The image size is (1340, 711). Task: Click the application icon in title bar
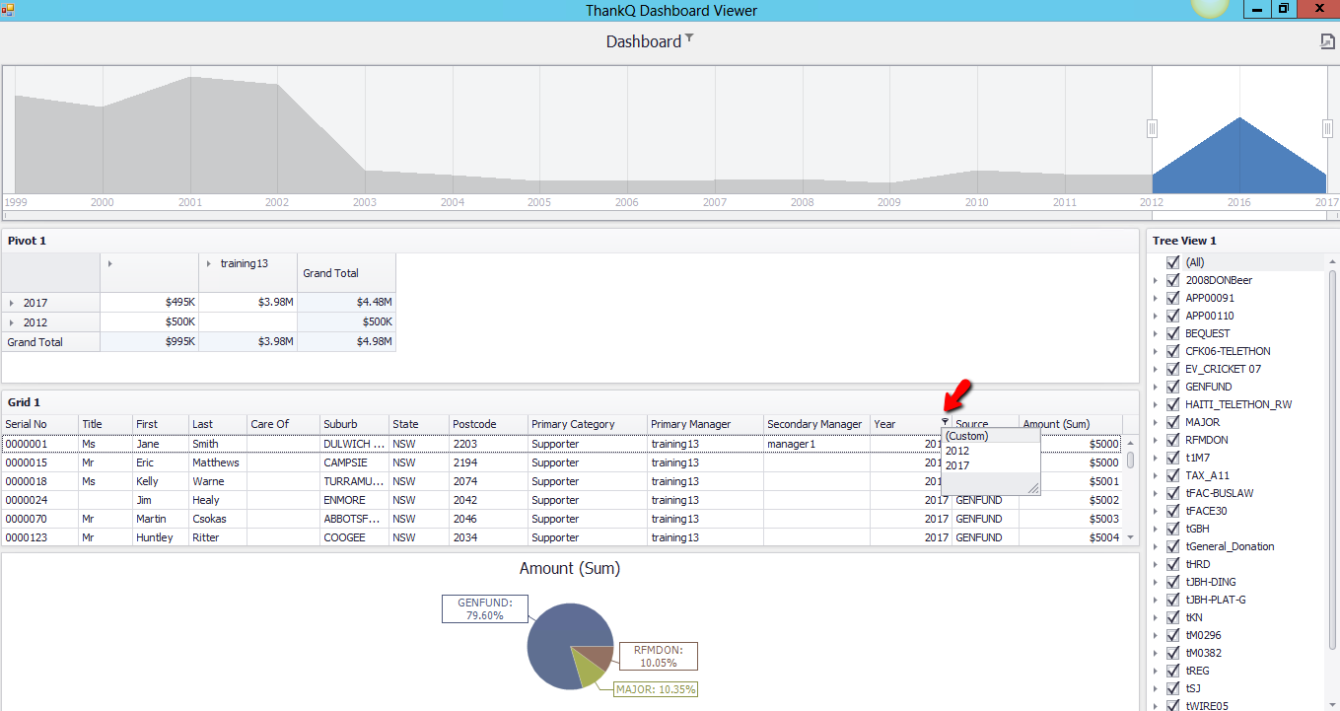click(x=7, y=9)
